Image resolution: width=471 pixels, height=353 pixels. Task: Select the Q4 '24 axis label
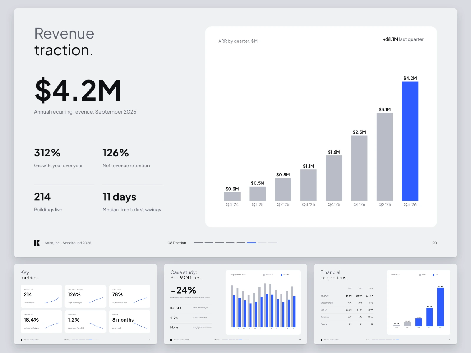tap(232, 204)
